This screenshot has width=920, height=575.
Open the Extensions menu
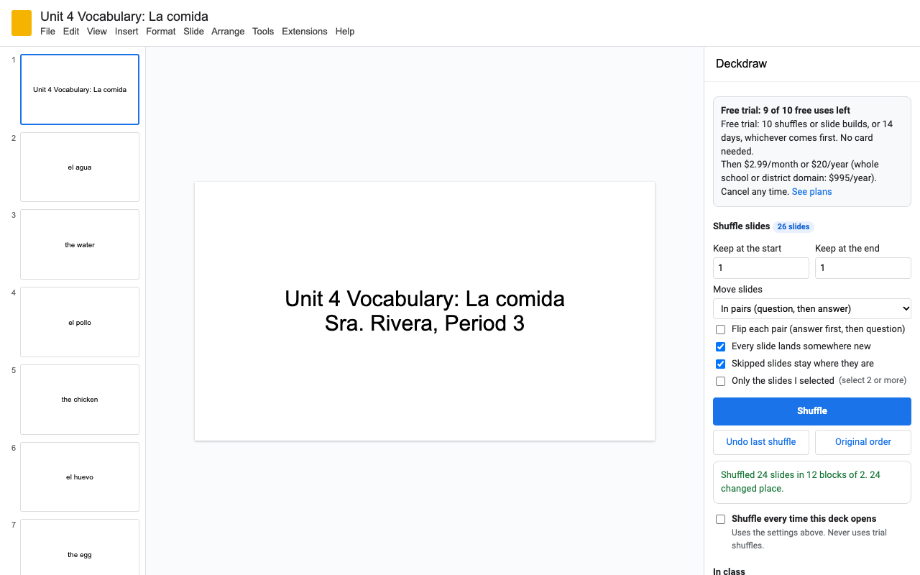click(305, 32)
